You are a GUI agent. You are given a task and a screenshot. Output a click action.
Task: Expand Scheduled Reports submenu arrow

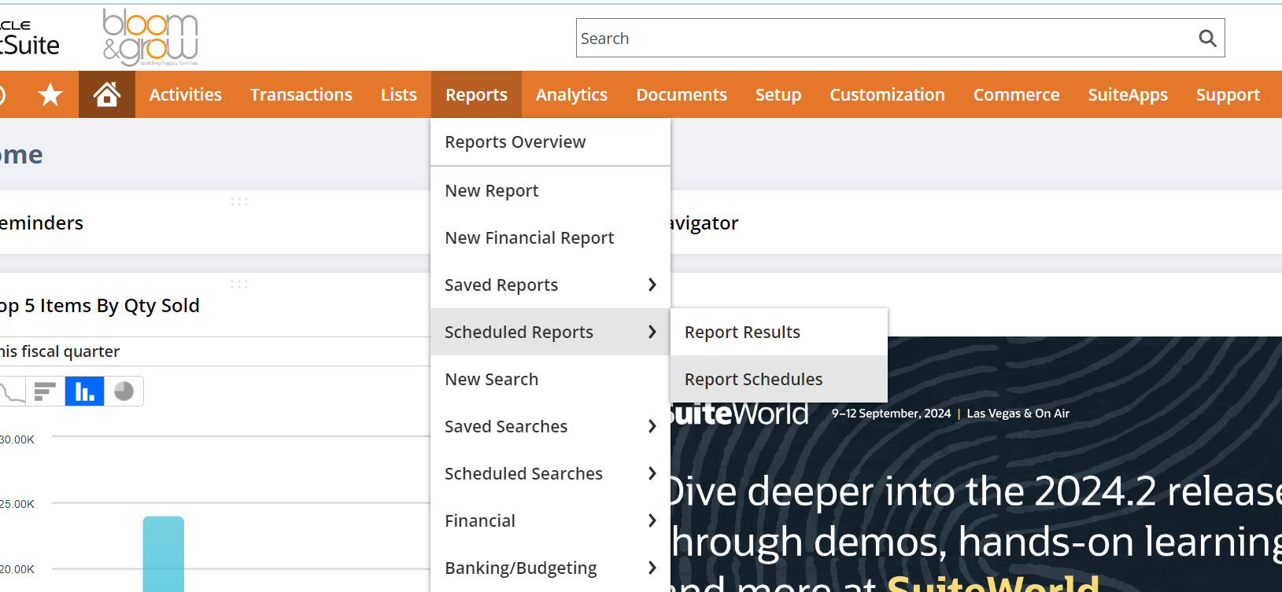652,332
